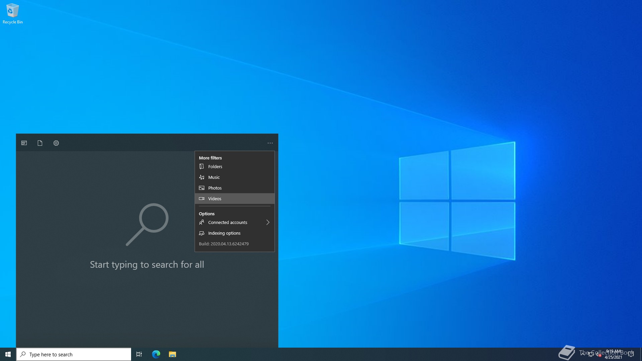This screenshot has height=361, width=642.
Task: Open the Action Center notifications icon
Action: click(x=631, y=354)
